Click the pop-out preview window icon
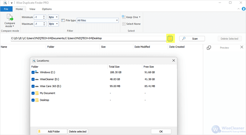The image size is (246, 135). 209,48
